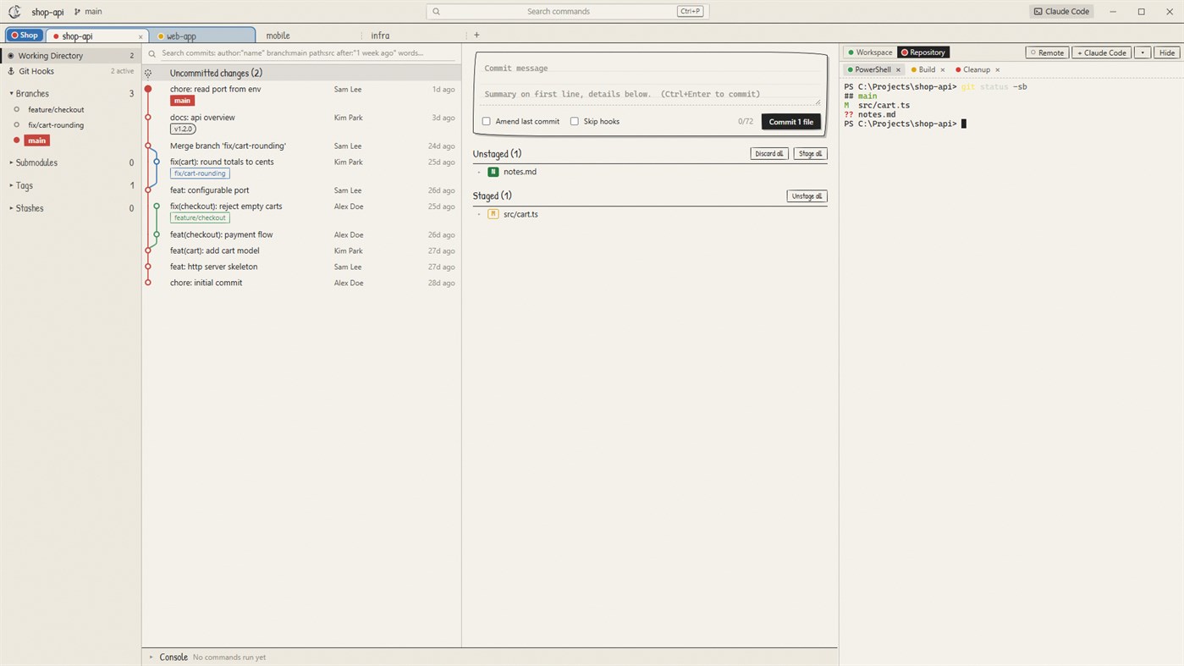The image size is (1184, 666).
Task: Click Discard all for unstaged changes
Action: tap(769, 154)
